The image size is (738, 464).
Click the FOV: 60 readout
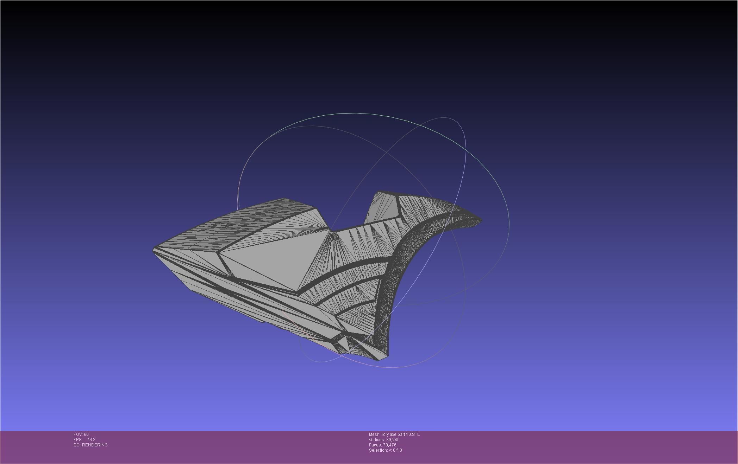81,434
